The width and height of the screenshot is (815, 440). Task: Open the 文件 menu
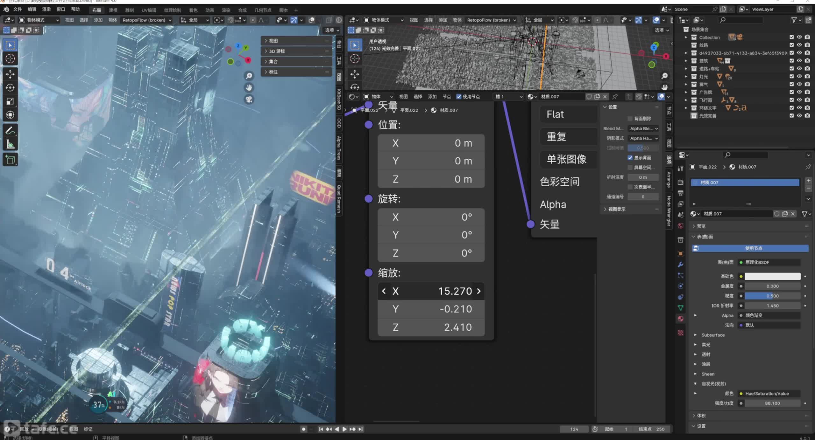tap(18, 10)
